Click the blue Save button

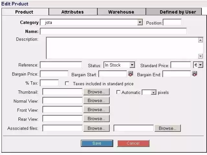click(97, 143)
